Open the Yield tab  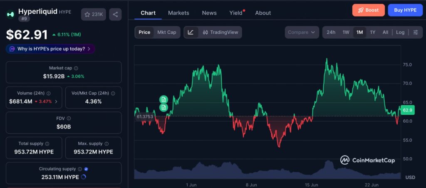236,13
